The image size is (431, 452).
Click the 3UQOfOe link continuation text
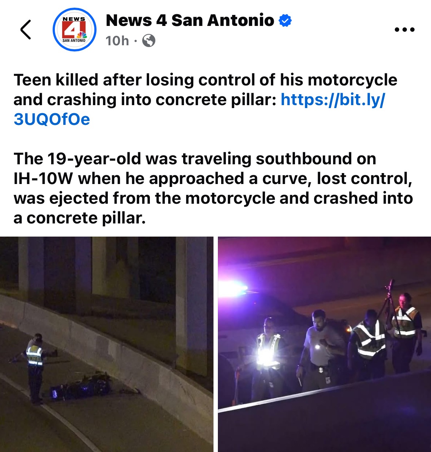tap(52, 119)
